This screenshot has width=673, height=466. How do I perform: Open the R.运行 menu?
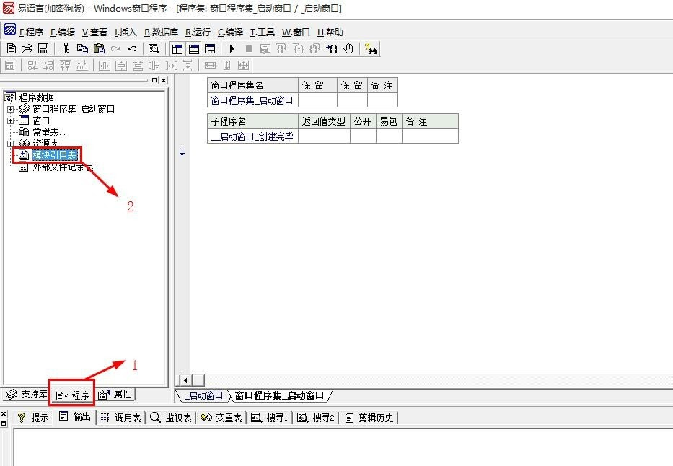198,32
